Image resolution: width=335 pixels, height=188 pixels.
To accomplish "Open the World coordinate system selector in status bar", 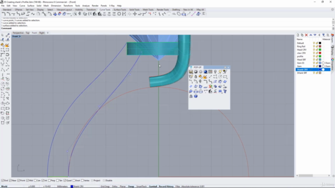I will tap(4, 186).
